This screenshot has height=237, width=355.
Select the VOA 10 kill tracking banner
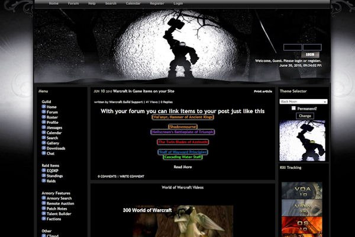pos(302,191)
